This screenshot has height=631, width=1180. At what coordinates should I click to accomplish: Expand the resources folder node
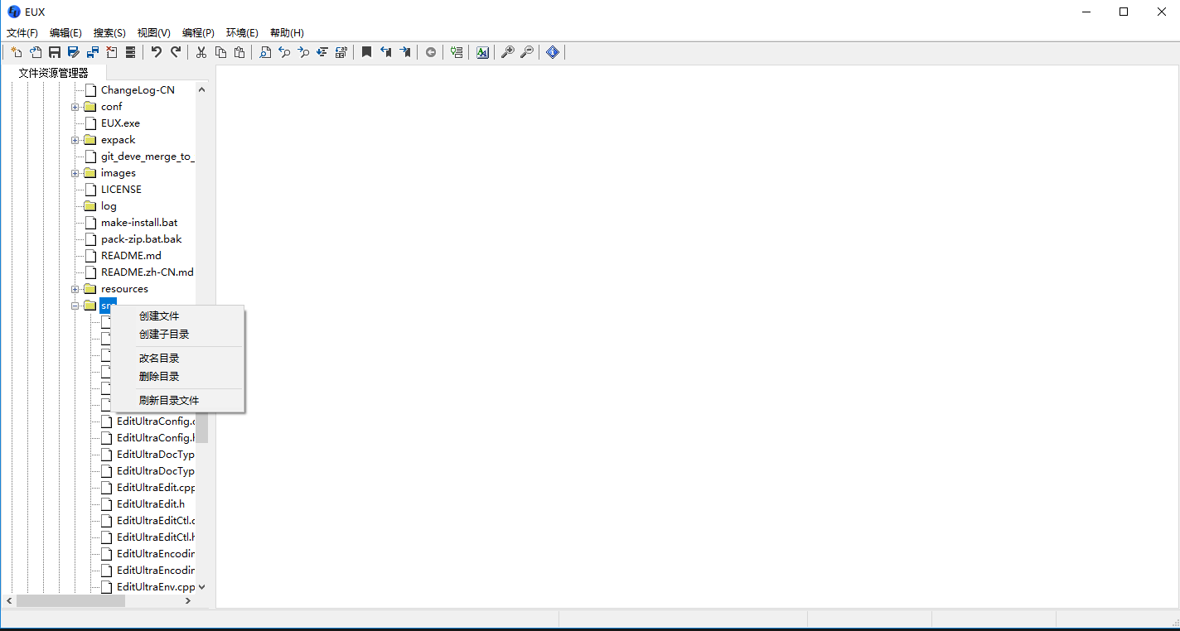(x=75, y=289)
